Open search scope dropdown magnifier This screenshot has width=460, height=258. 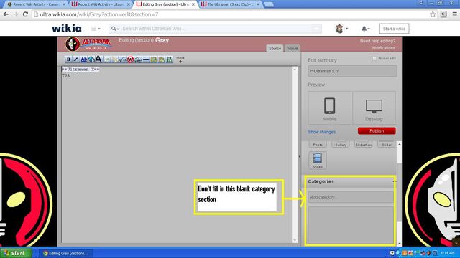(x=115, y=29)
